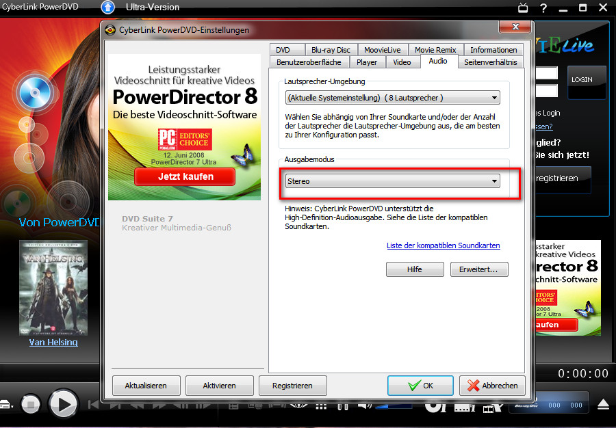This screenshot has height=428, width=616.
Task: Switch to the Player tab
Action: click(x=367, y=62)
